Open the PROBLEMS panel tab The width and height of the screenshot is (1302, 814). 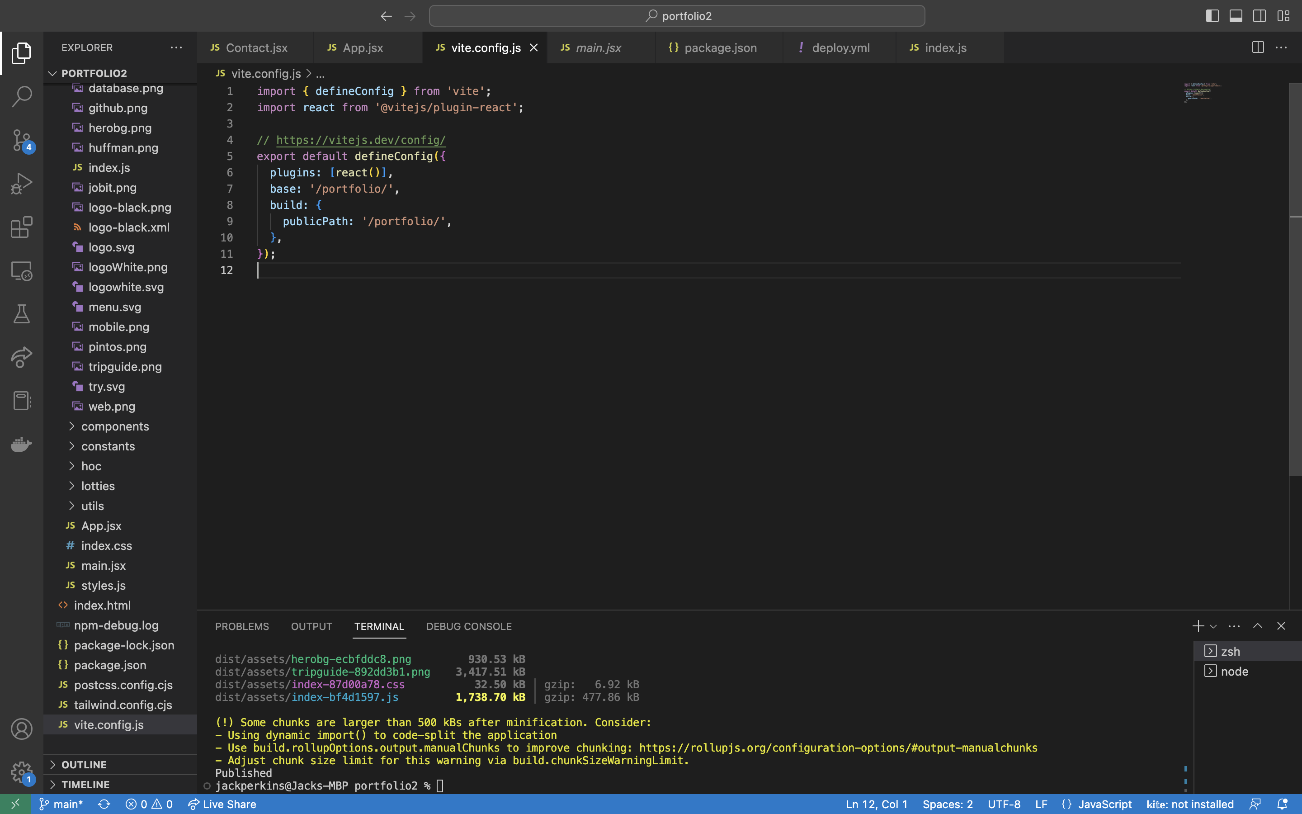click(x=242, y=626)
